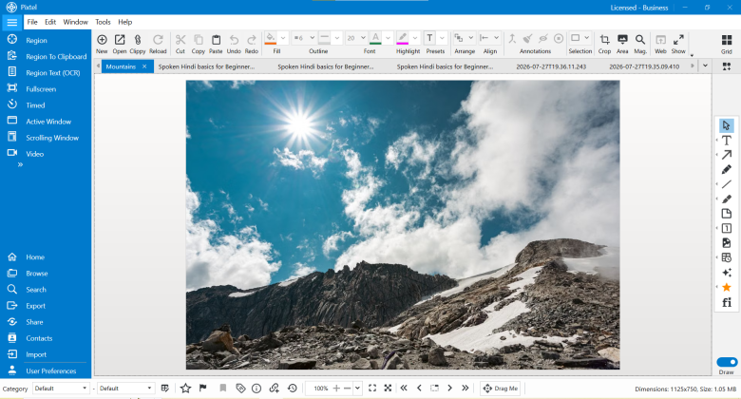Choose the numbered step tool
This screenshot has width=741, height=399.
[727, 228]
